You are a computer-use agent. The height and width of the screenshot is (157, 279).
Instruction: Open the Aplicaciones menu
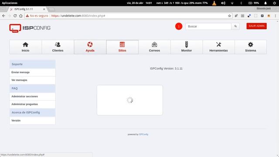click(x=10, y=3)
